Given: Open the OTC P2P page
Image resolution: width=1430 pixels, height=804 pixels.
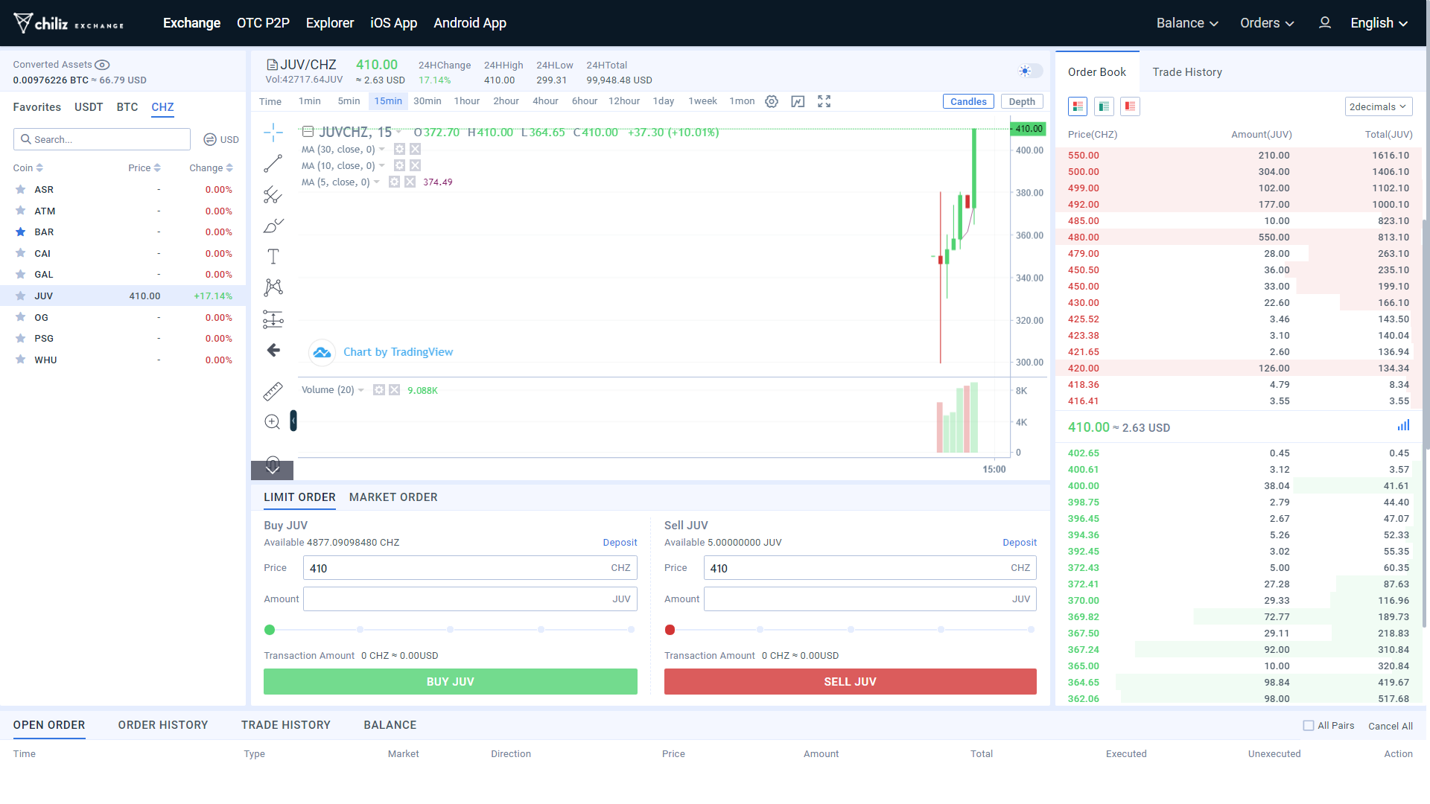Looking at the screenshot, I should click(x=263, y=23).
